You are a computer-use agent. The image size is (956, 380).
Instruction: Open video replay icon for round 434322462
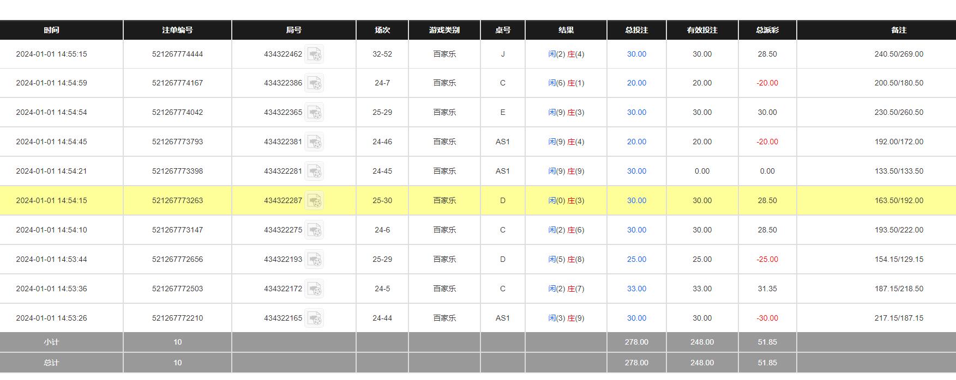click(x=314, y=54)
